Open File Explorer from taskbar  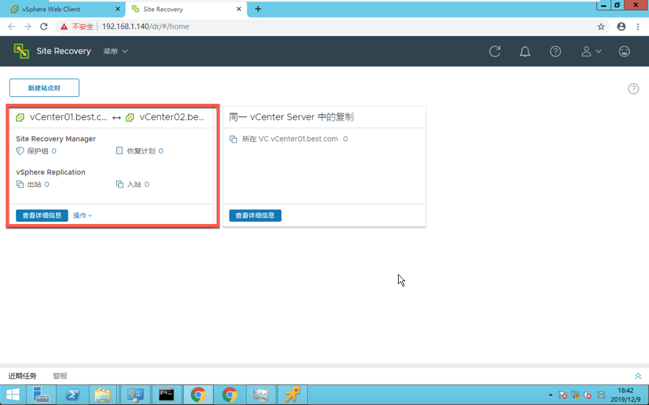pyautogui.click(x=102, y=394)
